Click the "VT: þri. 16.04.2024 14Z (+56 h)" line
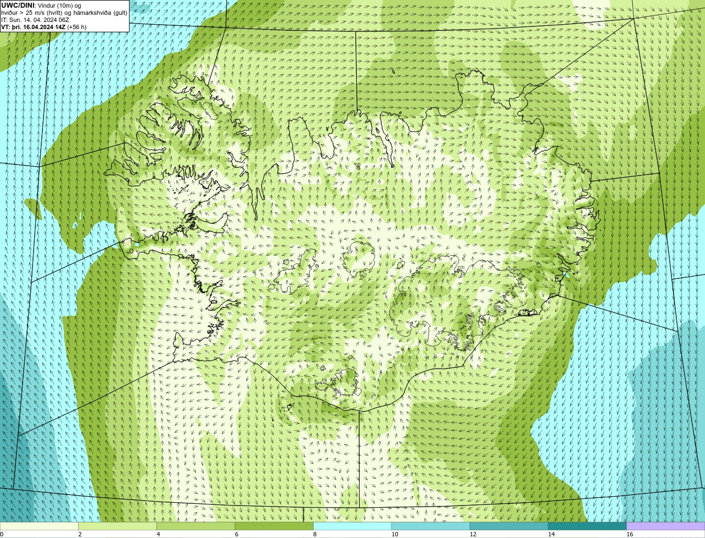This screenshot has width=705, height=538. point(44,26)
